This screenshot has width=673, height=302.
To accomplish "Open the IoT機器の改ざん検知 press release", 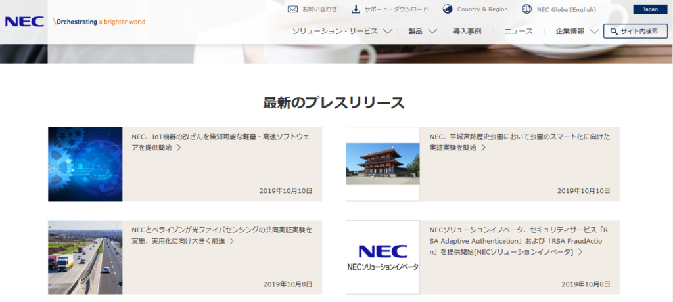I will 220,142.
